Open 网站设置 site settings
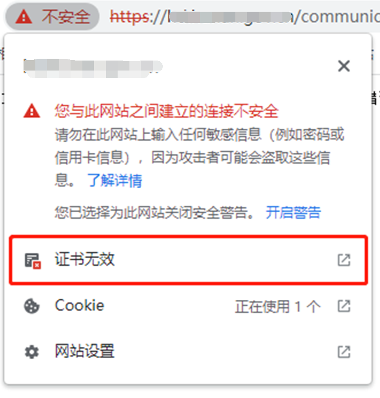380x398 pixels. 188,352
